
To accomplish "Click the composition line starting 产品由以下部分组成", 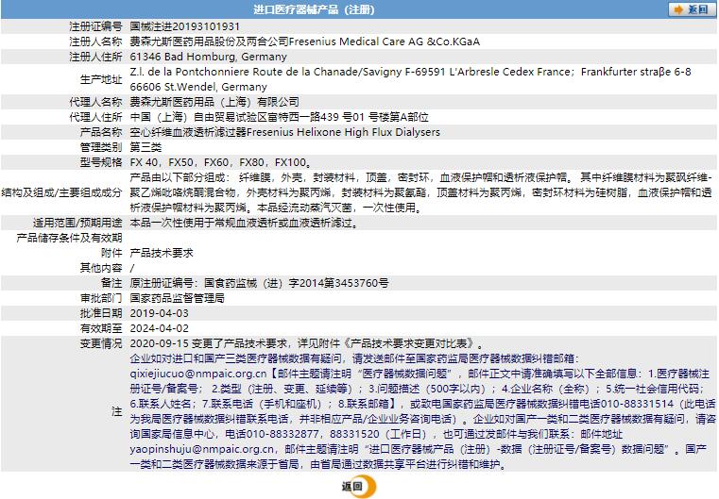I will click(421, 177).
